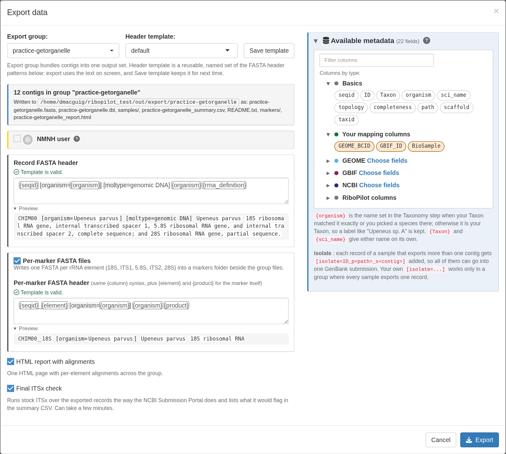Close the Export data dialog
The height and width of the screenshot is (454, 506).
pos(496,11)
